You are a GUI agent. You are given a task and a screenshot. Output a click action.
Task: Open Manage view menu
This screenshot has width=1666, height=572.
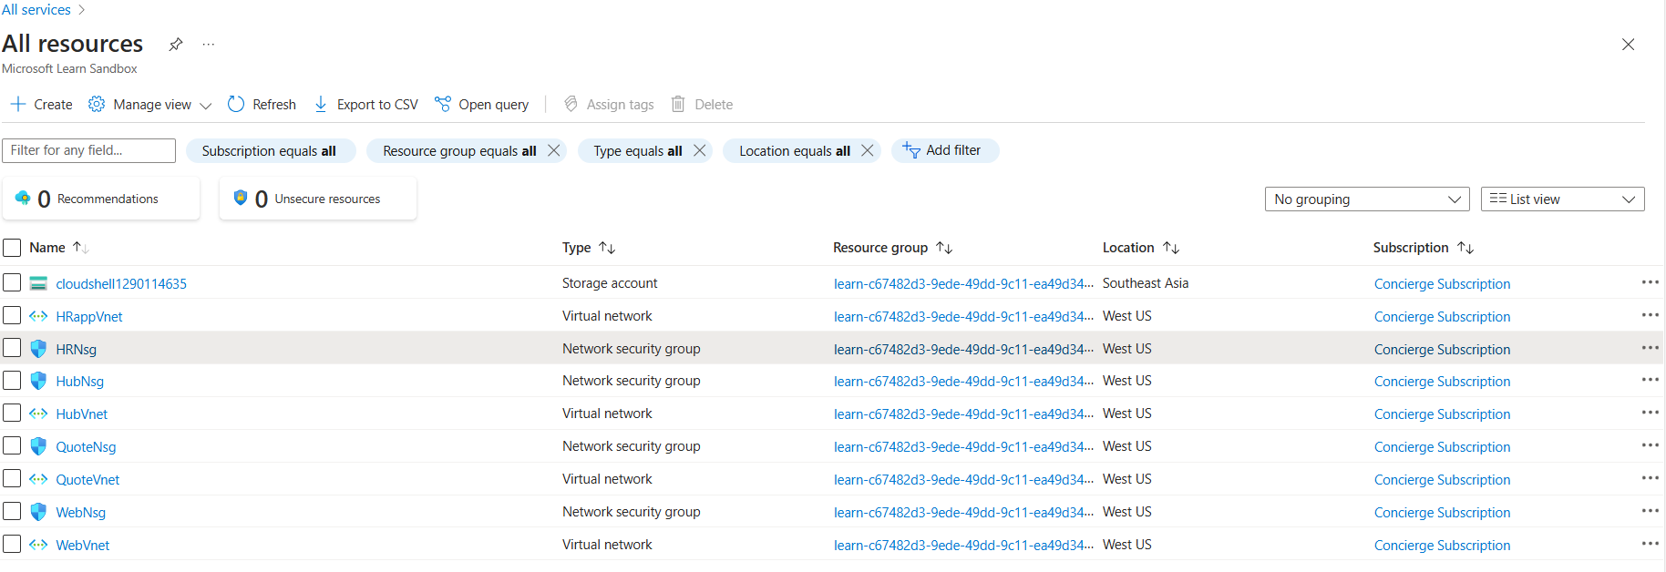click(150, 105)
